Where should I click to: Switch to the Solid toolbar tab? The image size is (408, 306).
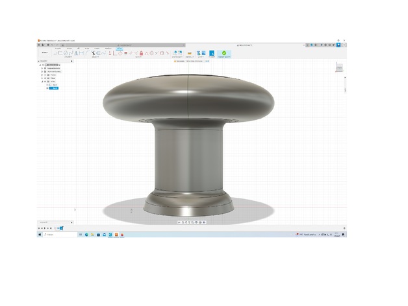(57, 48)
